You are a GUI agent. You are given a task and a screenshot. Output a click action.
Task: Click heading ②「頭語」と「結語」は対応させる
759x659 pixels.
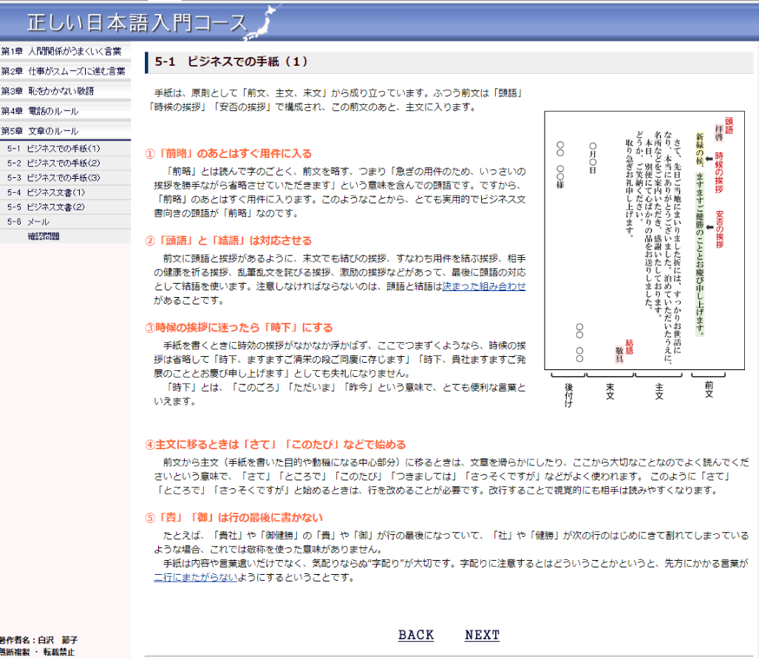(228, 240)
